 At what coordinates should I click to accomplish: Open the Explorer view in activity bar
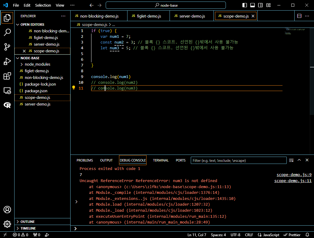[x=7, y=18]
